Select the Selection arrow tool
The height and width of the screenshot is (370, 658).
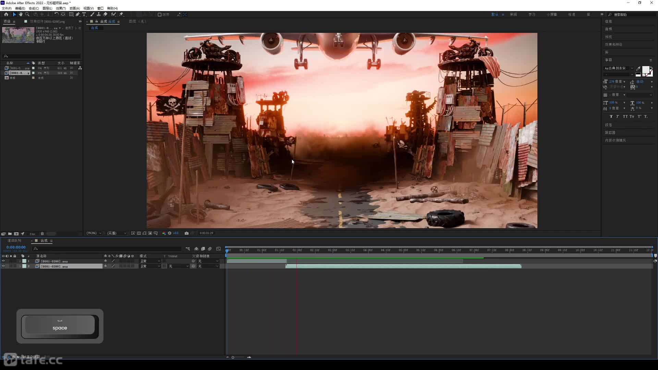pyautogui.click(x=14, y=14)
